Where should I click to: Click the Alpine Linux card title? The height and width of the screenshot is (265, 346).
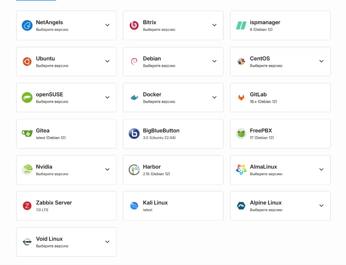(266, 203)
